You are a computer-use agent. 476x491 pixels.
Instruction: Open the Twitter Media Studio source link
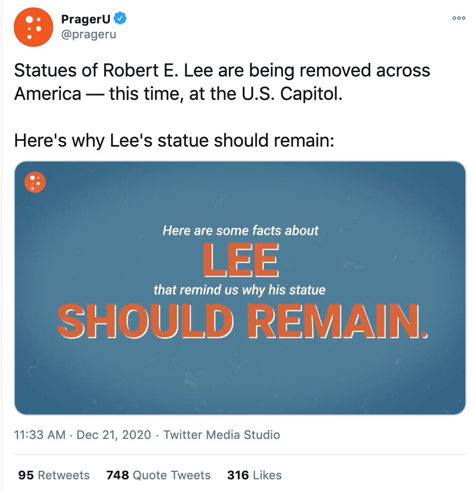click(x=222, y=435)
